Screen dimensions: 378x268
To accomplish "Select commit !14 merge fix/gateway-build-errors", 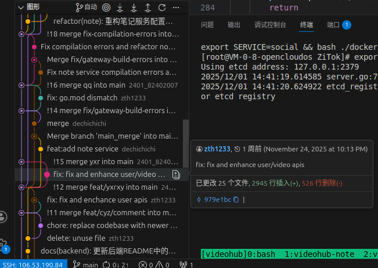I will pyautogui.click(x=102, y=111).
